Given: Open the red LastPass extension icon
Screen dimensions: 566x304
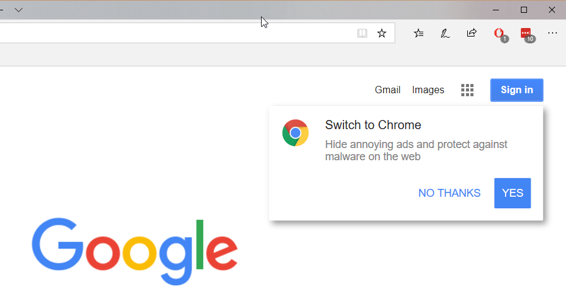Looking at the screenshot, I should [526, 34].
